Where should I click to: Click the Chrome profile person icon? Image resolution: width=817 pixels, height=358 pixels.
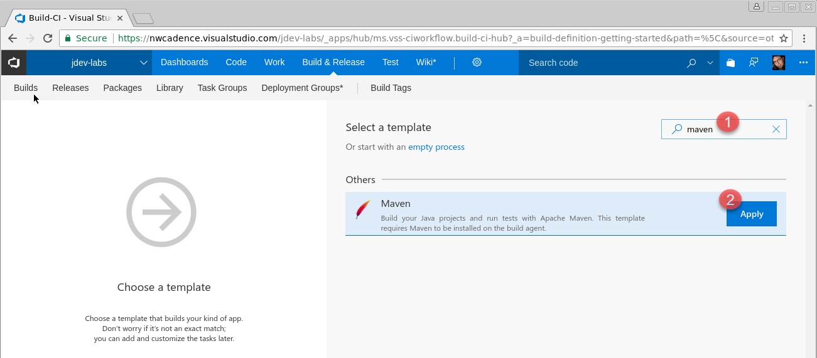(x=755, y=6)
